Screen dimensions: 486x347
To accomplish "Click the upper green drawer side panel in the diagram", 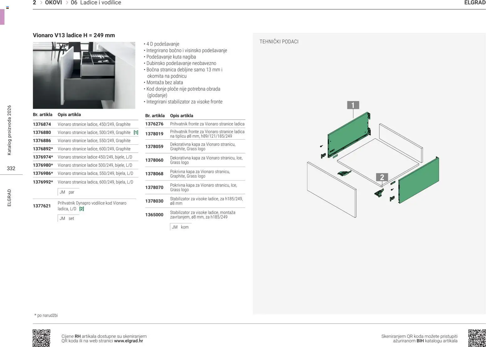I will [347, 135].
